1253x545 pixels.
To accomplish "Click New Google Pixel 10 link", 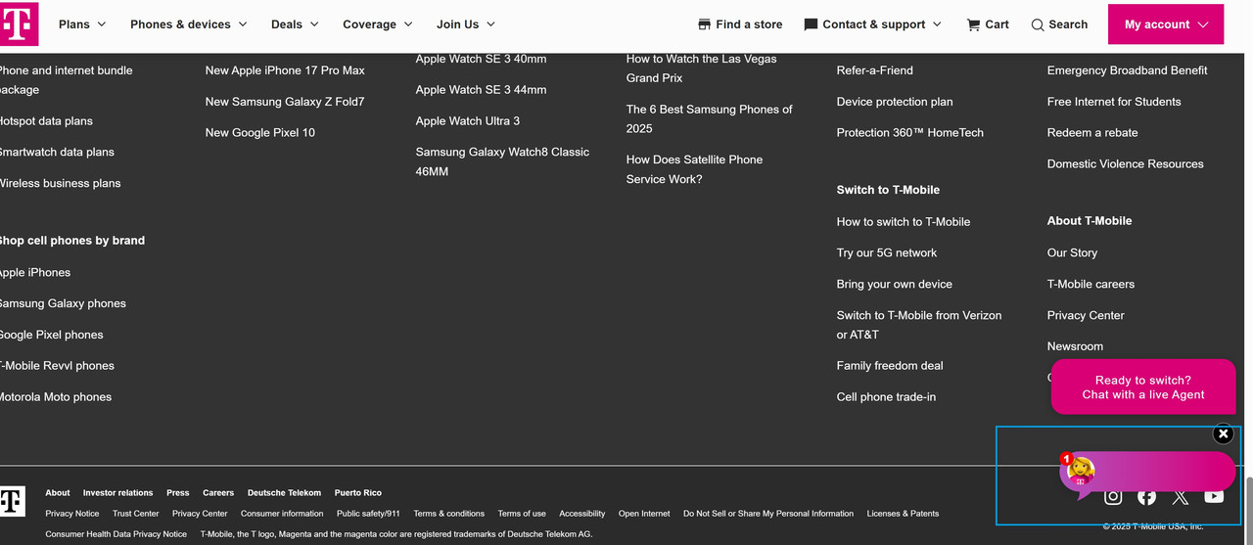I will click(260, 133).
